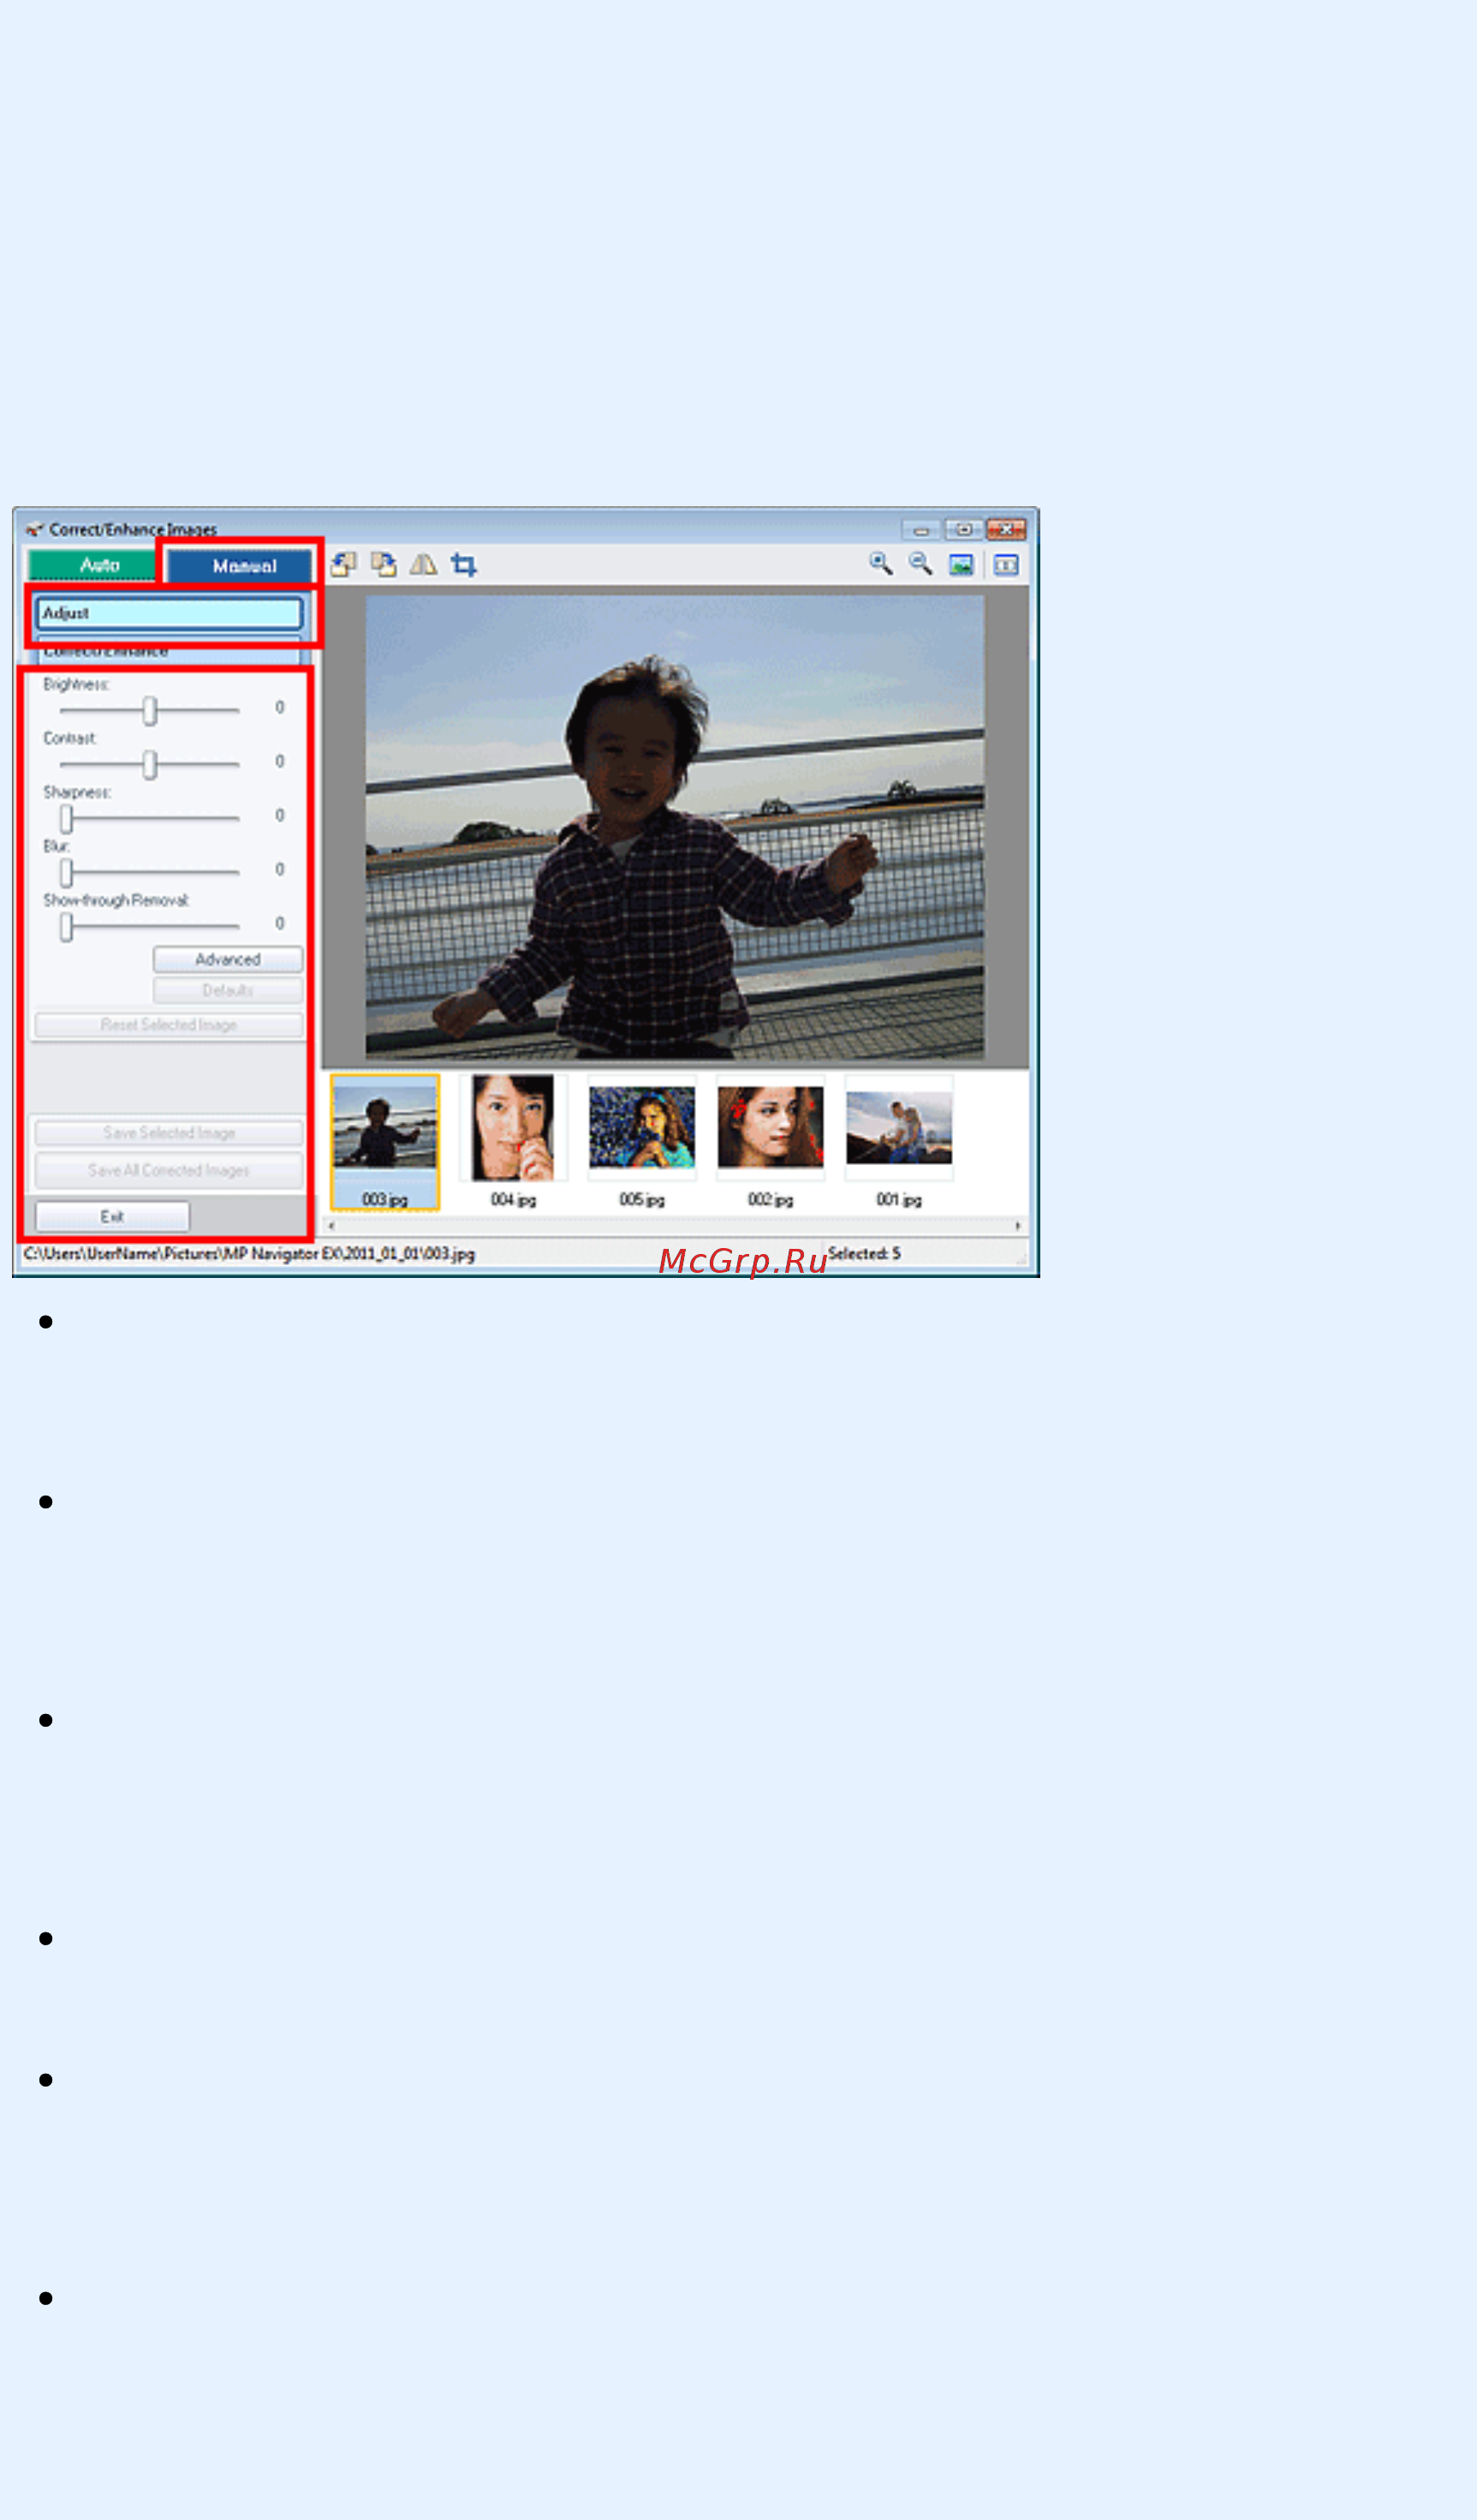Click Save Selected Image button
The height and width of the screenshot is (2520, 1477).
point(169,1133)
